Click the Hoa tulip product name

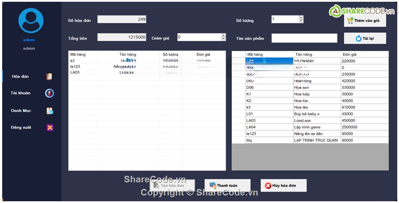click(317, 94)
